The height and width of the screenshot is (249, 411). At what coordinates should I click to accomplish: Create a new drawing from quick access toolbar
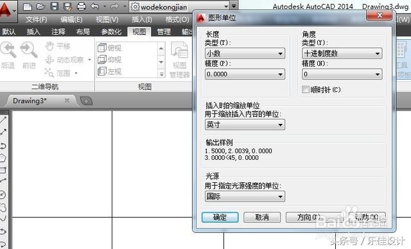tap(27, 6)
